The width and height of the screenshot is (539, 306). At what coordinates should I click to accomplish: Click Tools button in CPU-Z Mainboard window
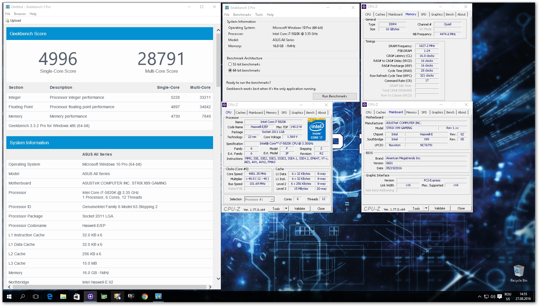point(416,208)
